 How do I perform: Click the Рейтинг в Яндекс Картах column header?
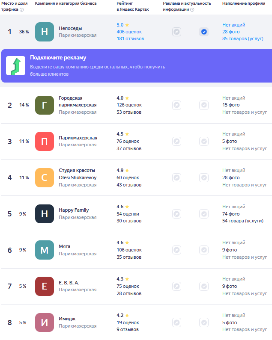(x=133, y=6)
